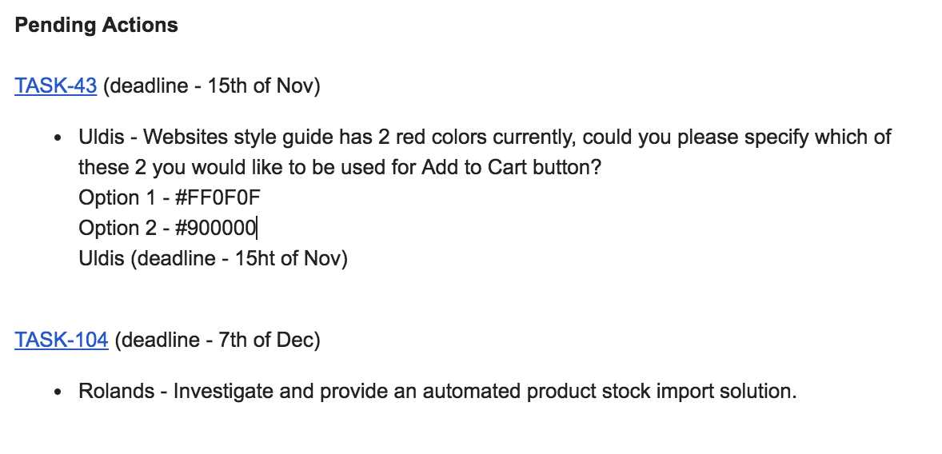This screenshot has height=454, width=942.
Task: Open the TASK-43 link
Action: (x=55, y=86)
